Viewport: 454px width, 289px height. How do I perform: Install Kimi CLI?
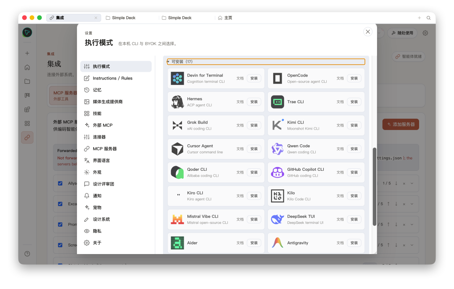354,125
